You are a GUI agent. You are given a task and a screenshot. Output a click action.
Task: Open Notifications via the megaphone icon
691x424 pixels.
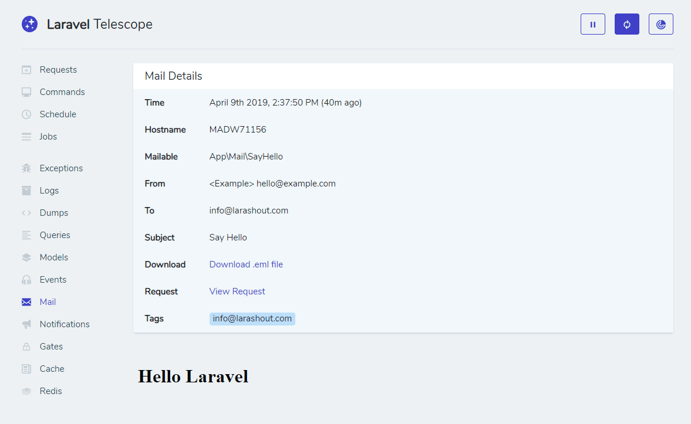[26, 324]
